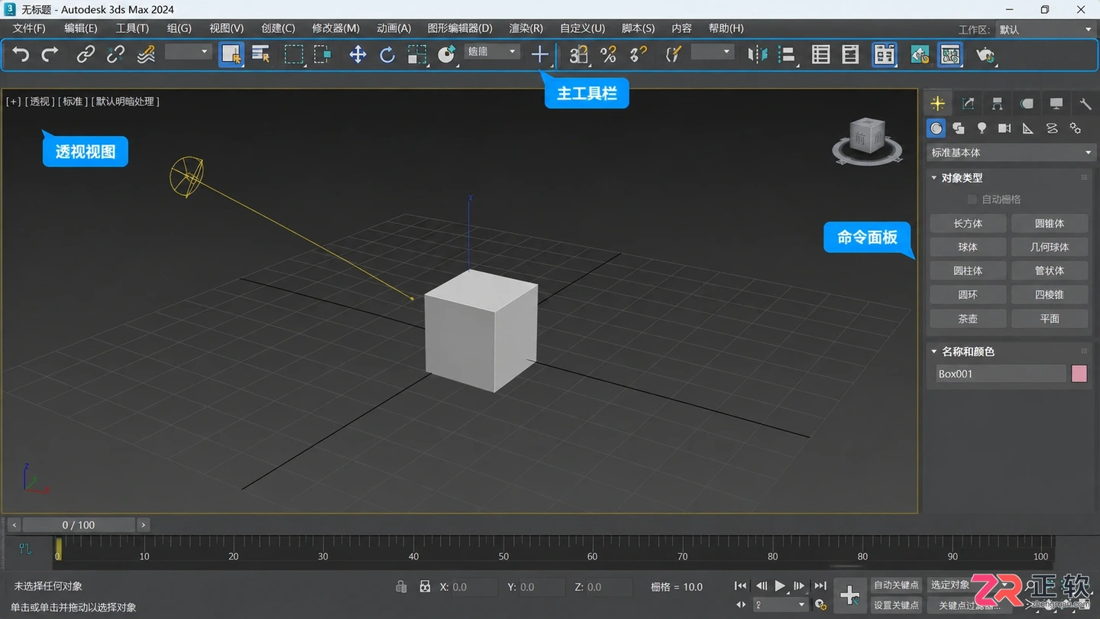Screen dimensions: 1100x619
Task: Select the Shapes category icon
Action: point(959,128)
